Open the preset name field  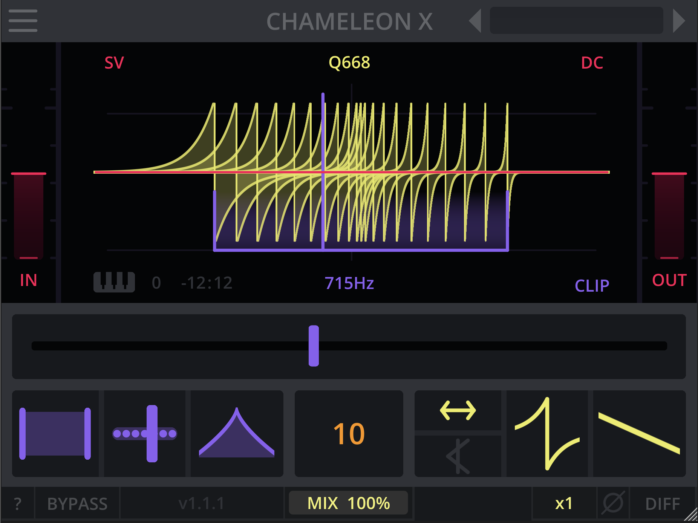(x=576, y=21)
